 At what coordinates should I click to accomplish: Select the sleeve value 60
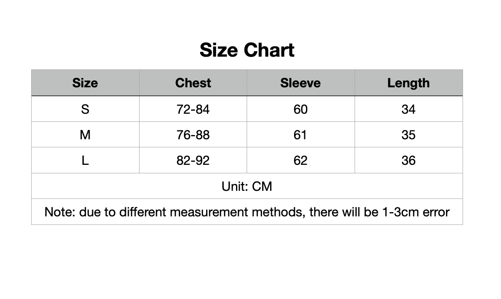tap(300, 109)
